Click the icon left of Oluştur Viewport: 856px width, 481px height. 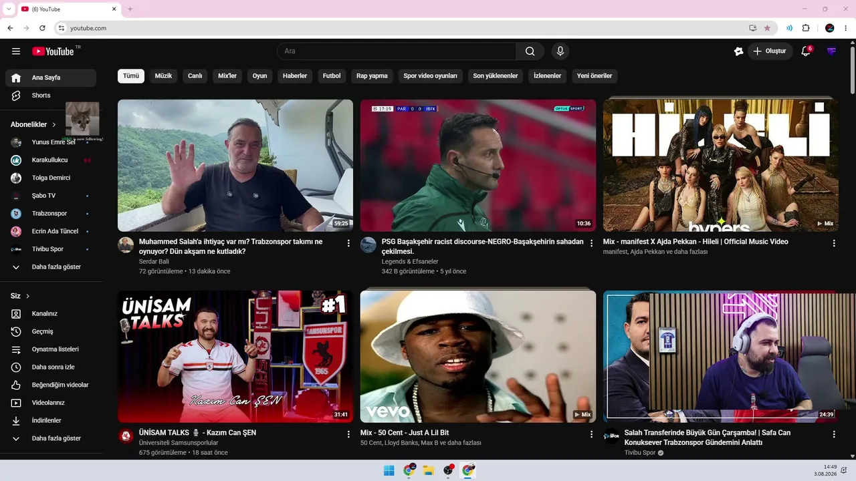tap(738, 51)
